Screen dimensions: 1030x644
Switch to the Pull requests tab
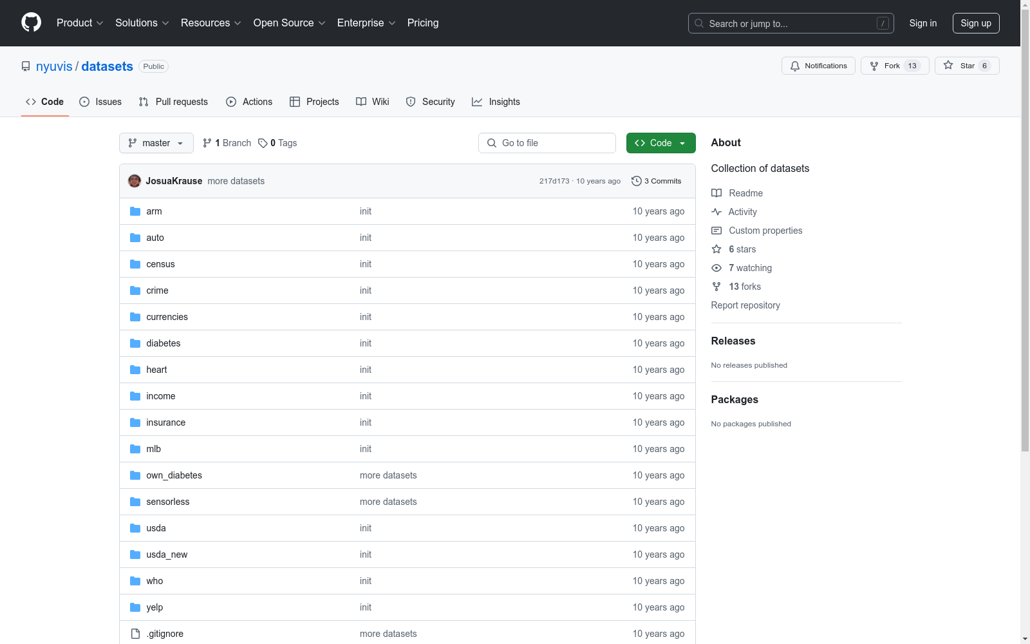(x=173, y=102)
